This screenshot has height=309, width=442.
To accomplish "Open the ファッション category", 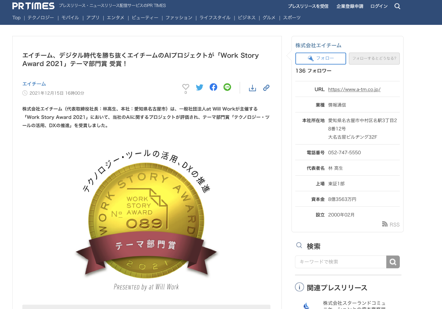I will 179,18.
